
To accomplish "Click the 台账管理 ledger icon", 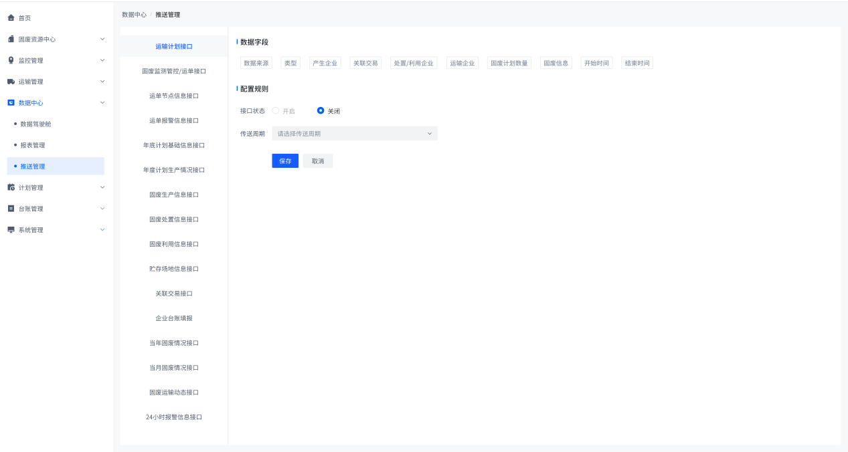I will pyautogui.click(x=11, y=209).
